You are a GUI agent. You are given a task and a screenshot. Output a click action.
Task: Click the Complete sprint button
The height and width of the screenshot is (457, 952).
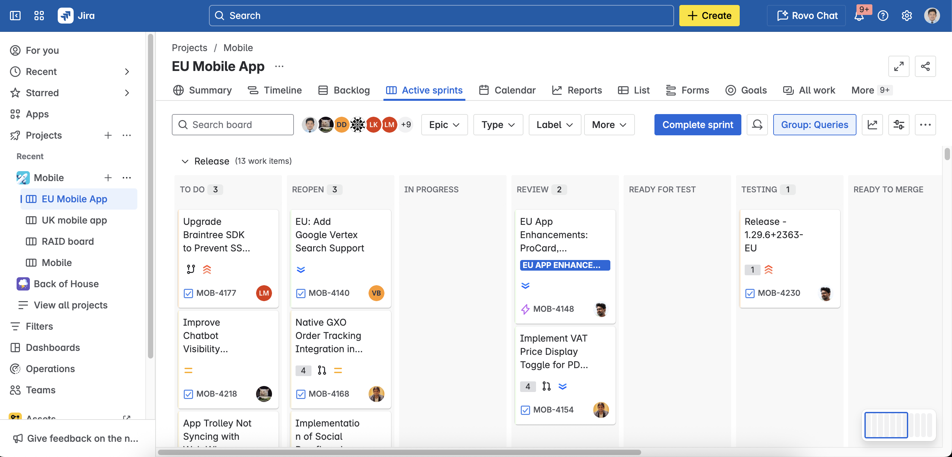[x=697, y=124]
